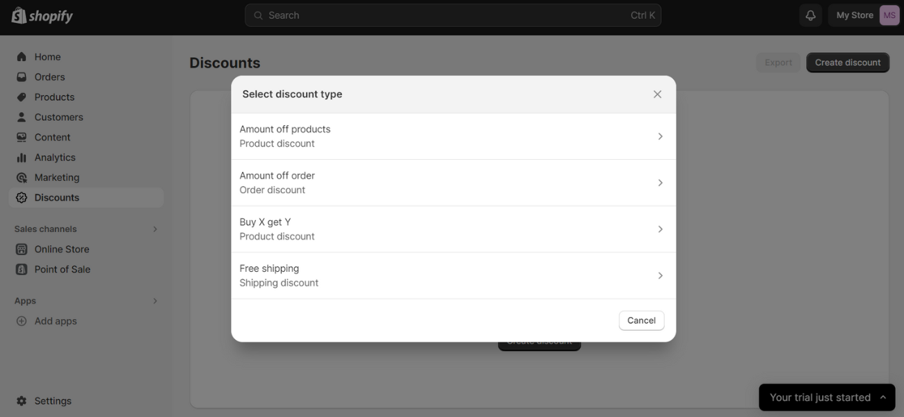Viewport: 904px width, 417px height.
Task: Click the Create discount button
Action: point(847,62)
